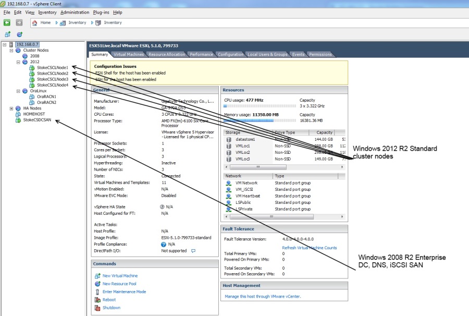This screenshot has width=469, height=316.
Task: Click the CPU usage progress bar
Action: point(260,106)
